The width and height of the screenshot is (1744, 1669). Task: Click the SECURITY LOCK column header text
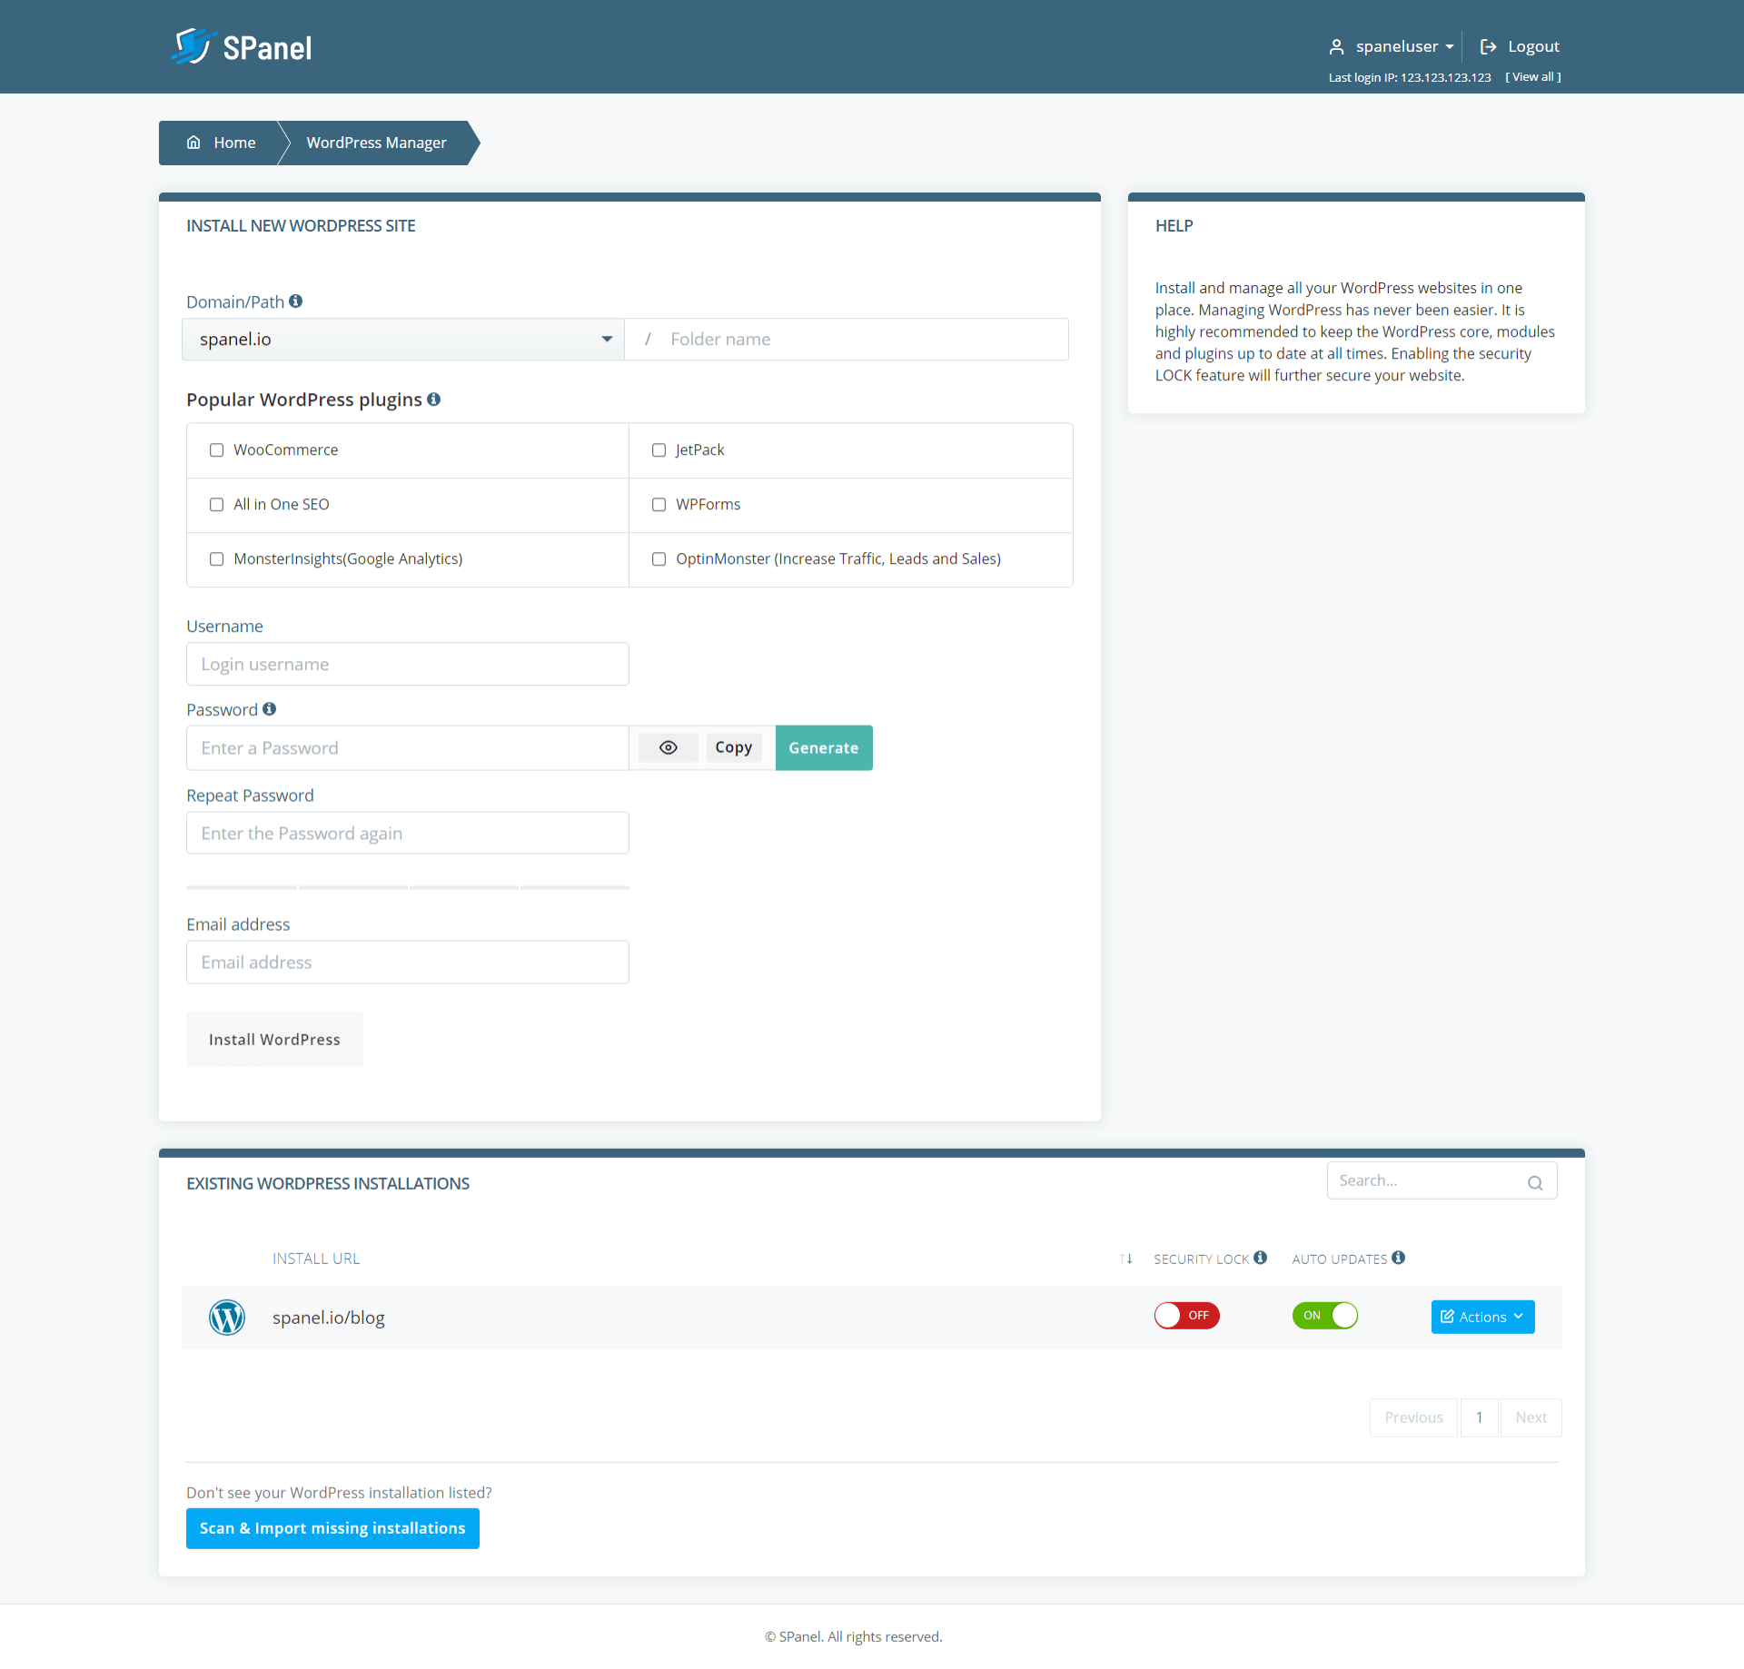[x=1202, y=1259]
